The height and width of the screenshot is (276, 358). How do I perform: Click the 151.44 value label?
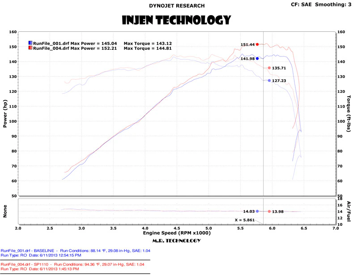pos(247,45)
